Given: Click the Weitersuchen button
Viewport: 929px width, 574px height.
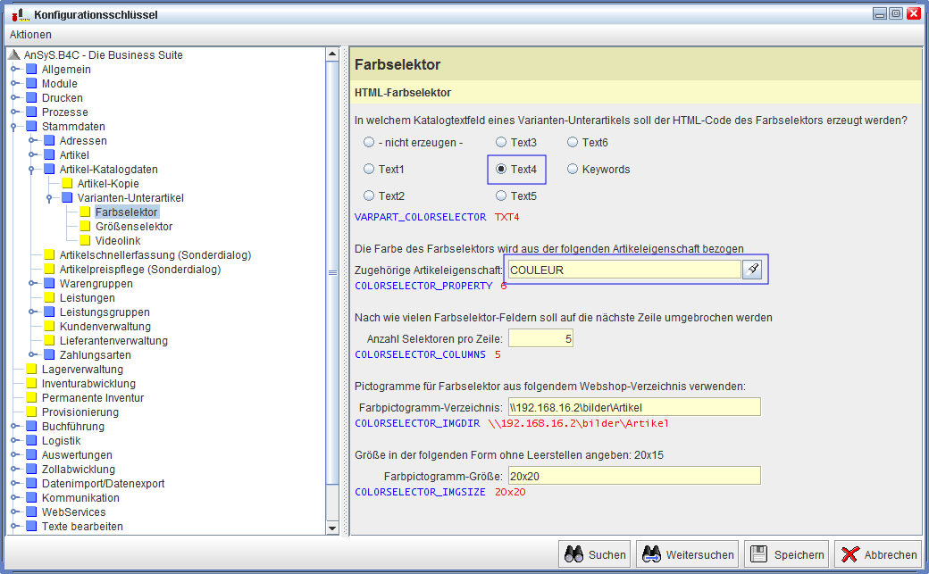Looking at the screenshot, I should [x=688, y=554].
